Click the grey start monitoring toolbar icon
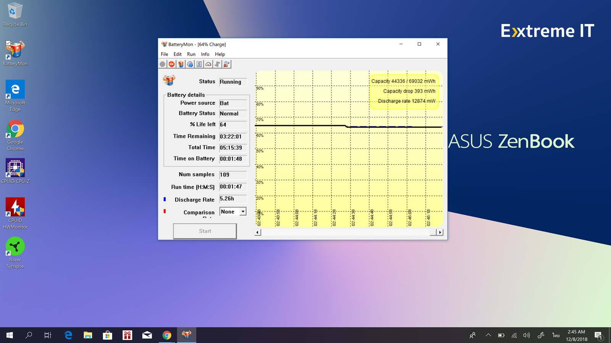Screen dimensions: 611x343 click(x=163, y=64)
